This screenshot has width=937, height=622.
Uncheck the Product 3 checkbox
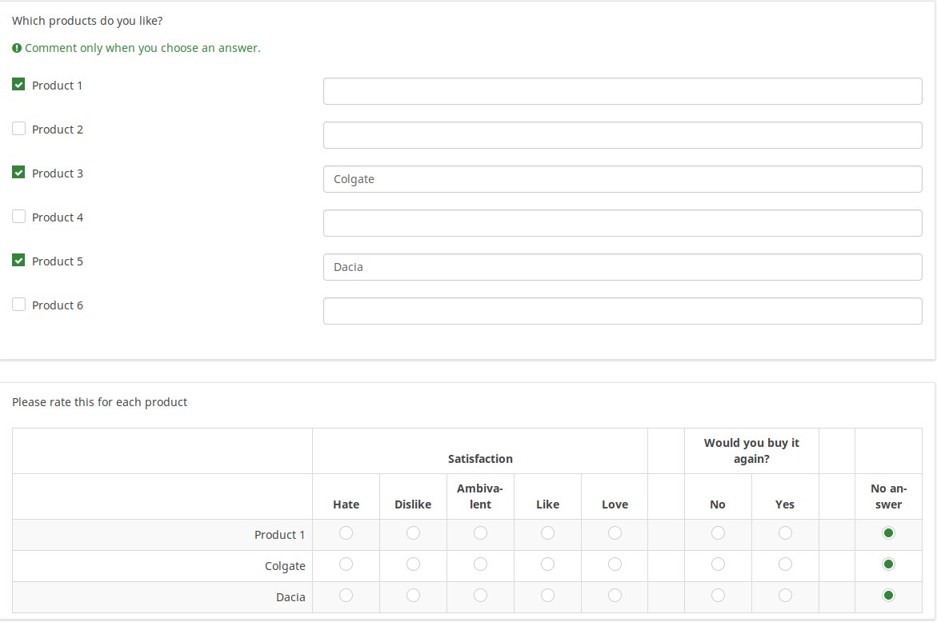[18, 173]
